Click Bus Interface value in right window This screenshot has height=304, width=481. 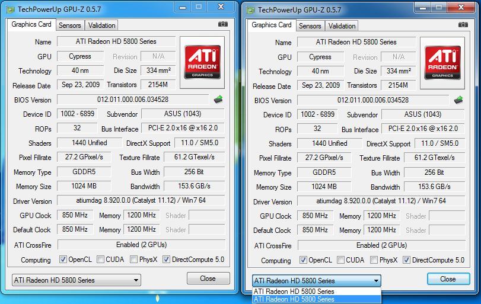pos(423,129)
